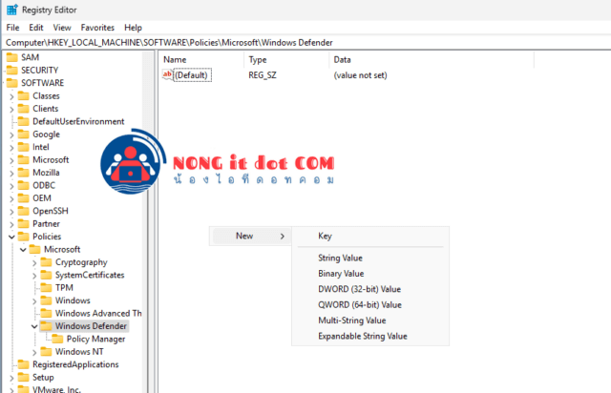The image size is (611, 393).
Task: Select the Clients folder icon
Action: pos(23,109)
